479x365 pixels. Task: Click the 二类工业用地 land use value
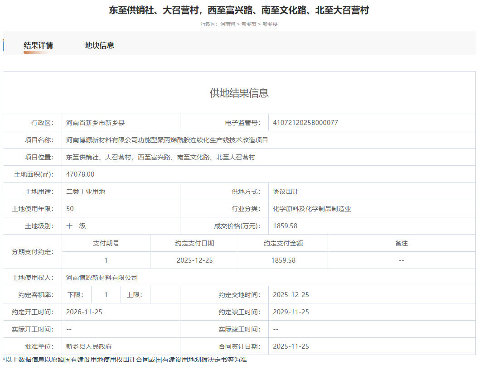pyautogui.click(x=86, y=192)
